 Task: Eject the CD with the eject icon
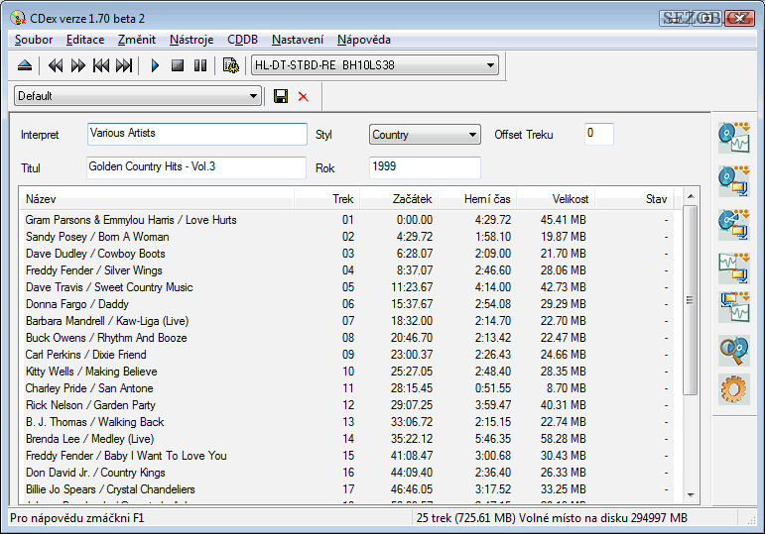coord(25,65)
